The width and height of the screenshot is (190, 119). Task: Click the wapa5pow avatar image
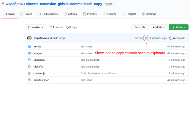click(29, 38)
